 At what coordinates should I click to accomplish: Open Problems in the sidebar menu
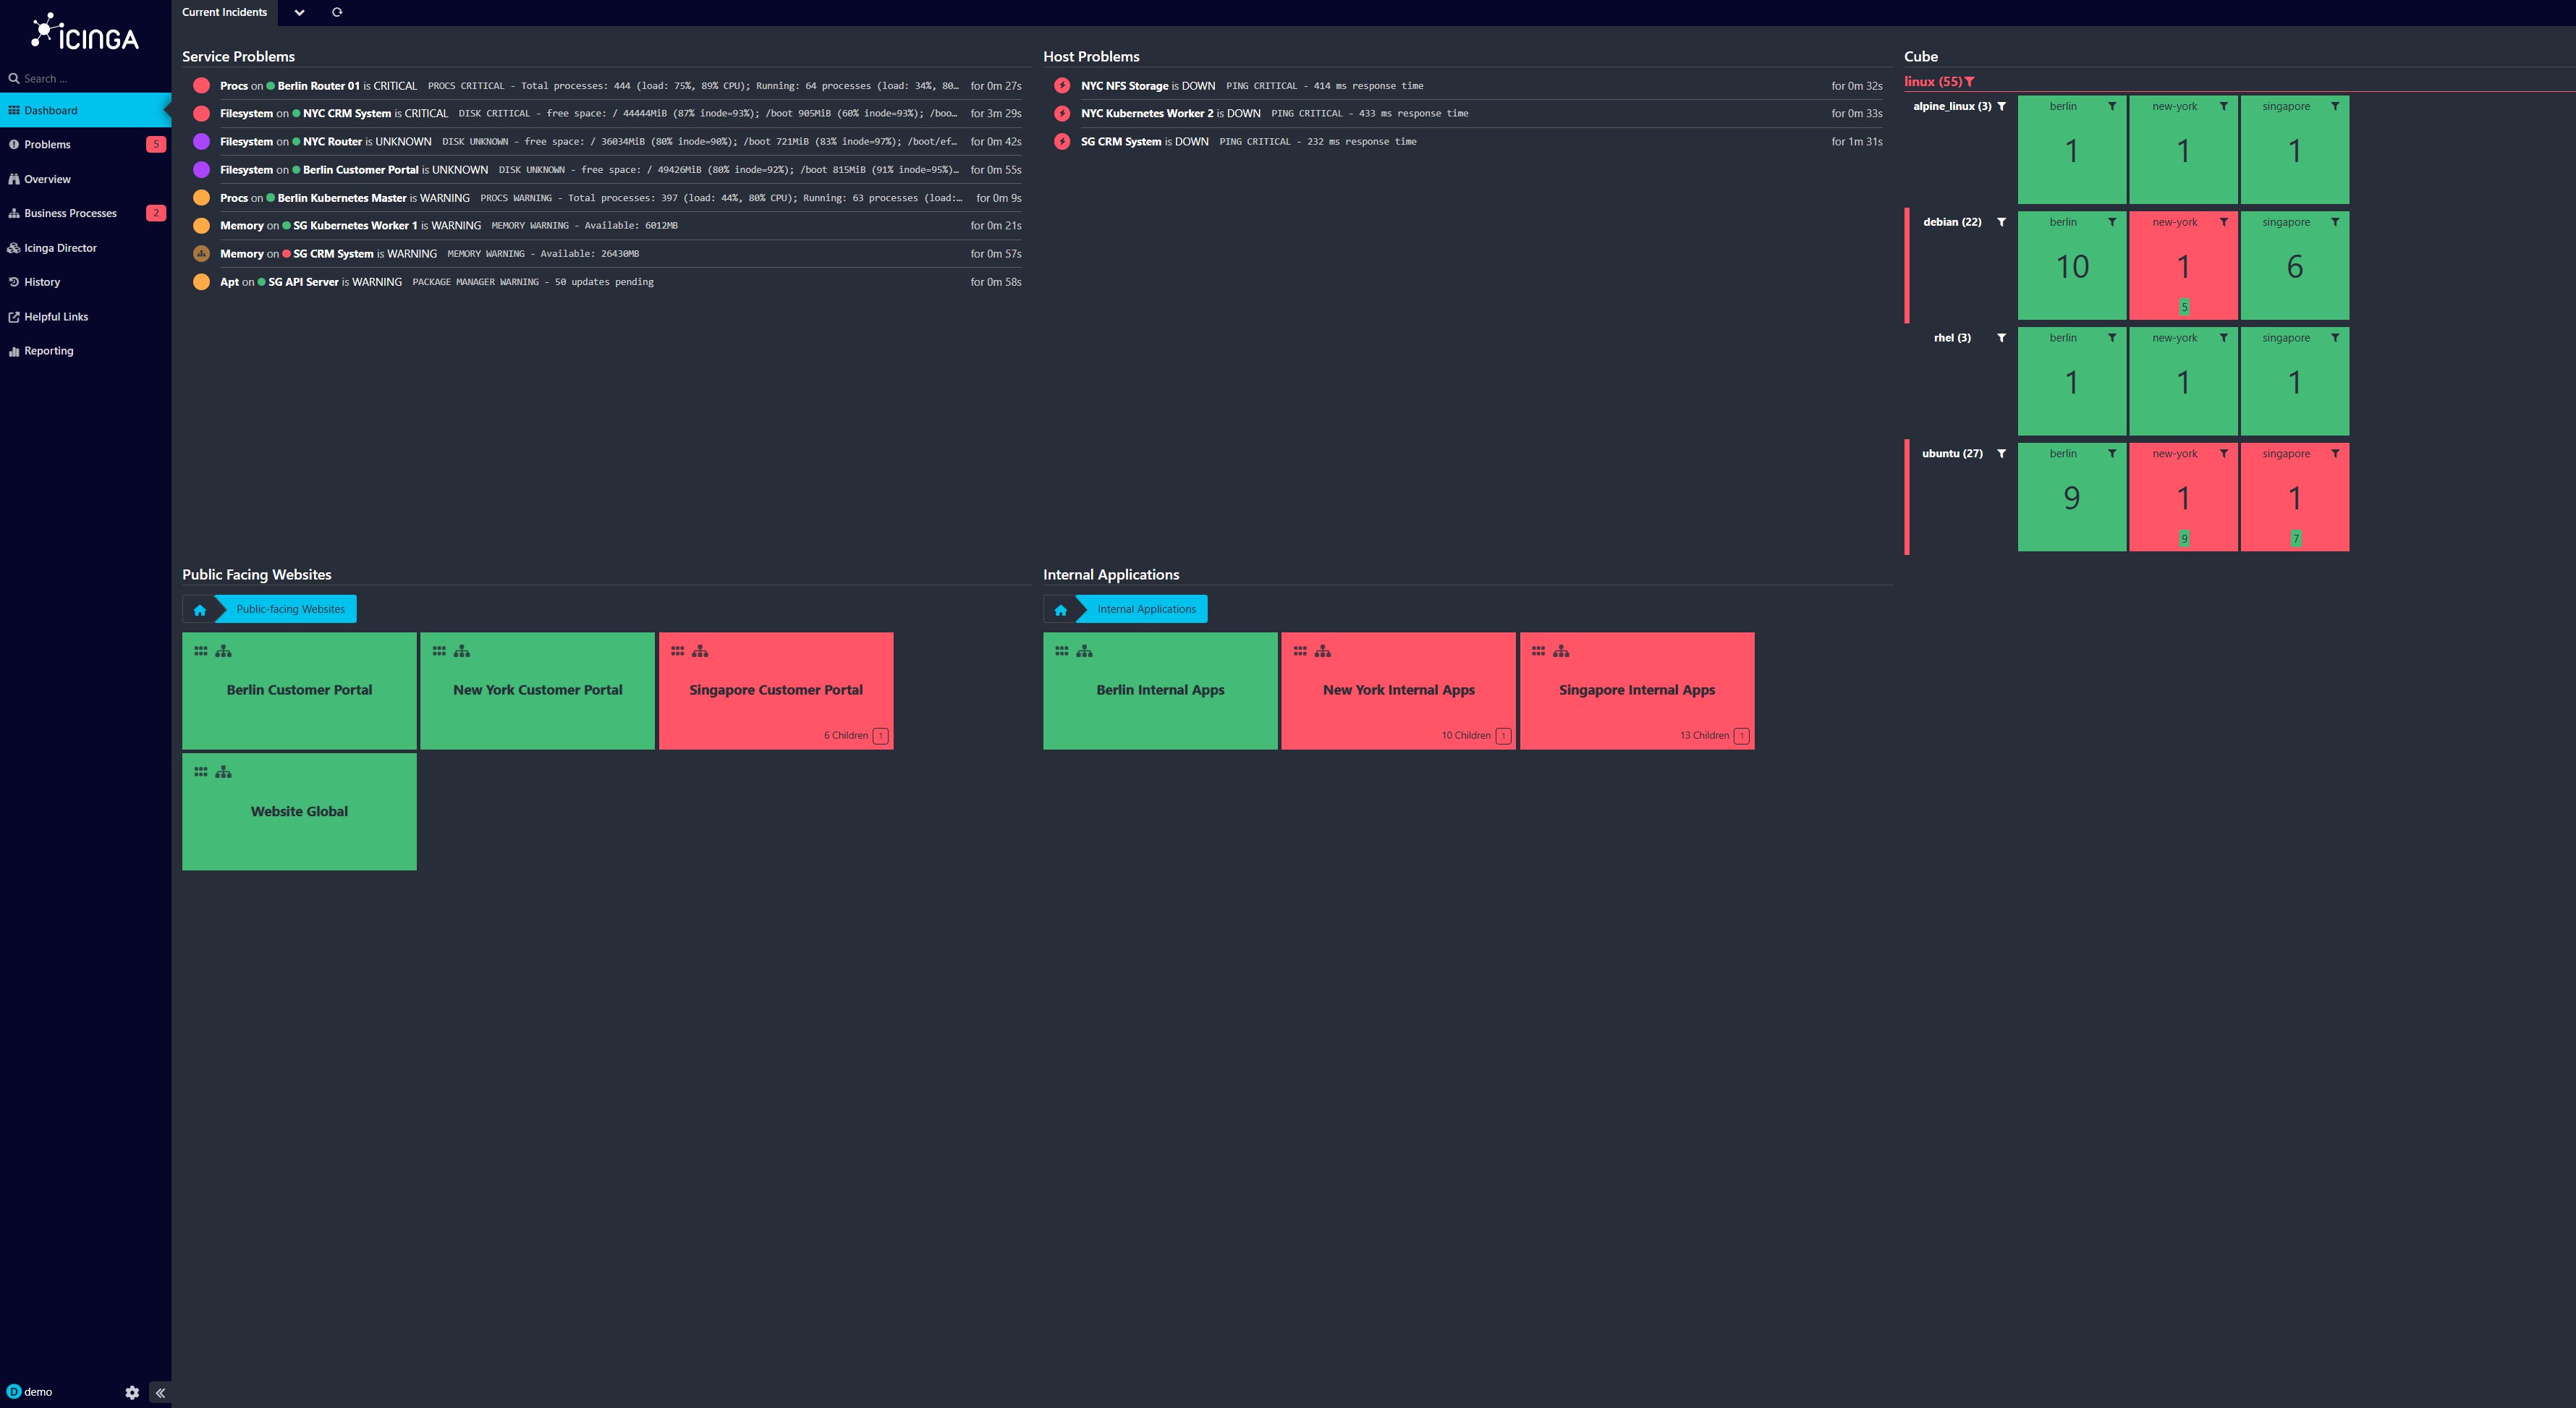47,145
